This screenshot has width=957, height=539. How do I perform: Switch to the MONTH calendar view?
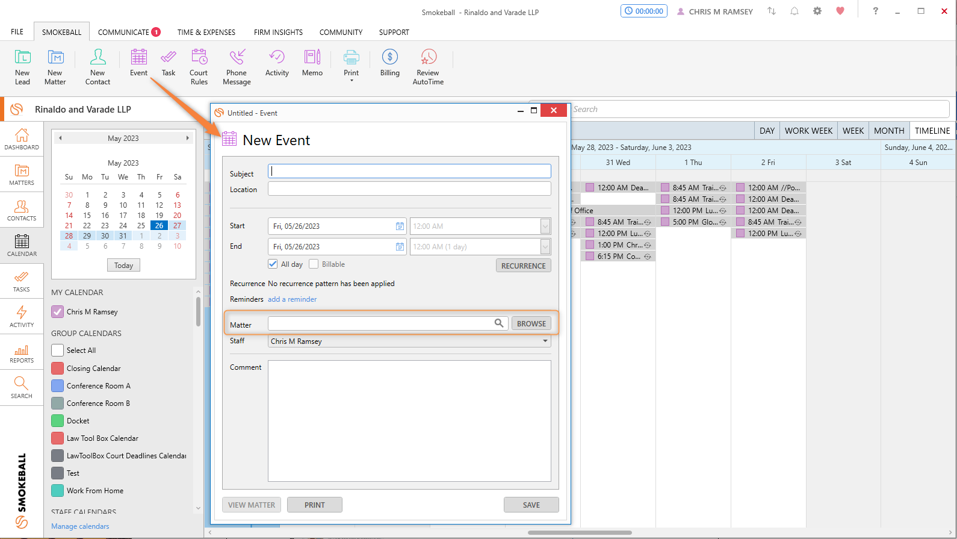click(889, 131)
